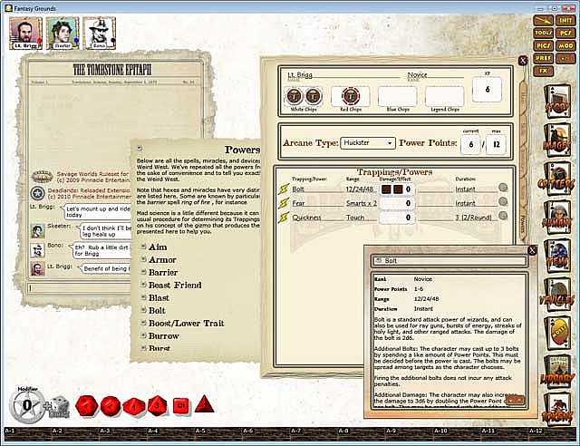Click the +/- button beside PREF
Image resolution: width=580 pixels, height=446 pixels.
click(565, 58)
